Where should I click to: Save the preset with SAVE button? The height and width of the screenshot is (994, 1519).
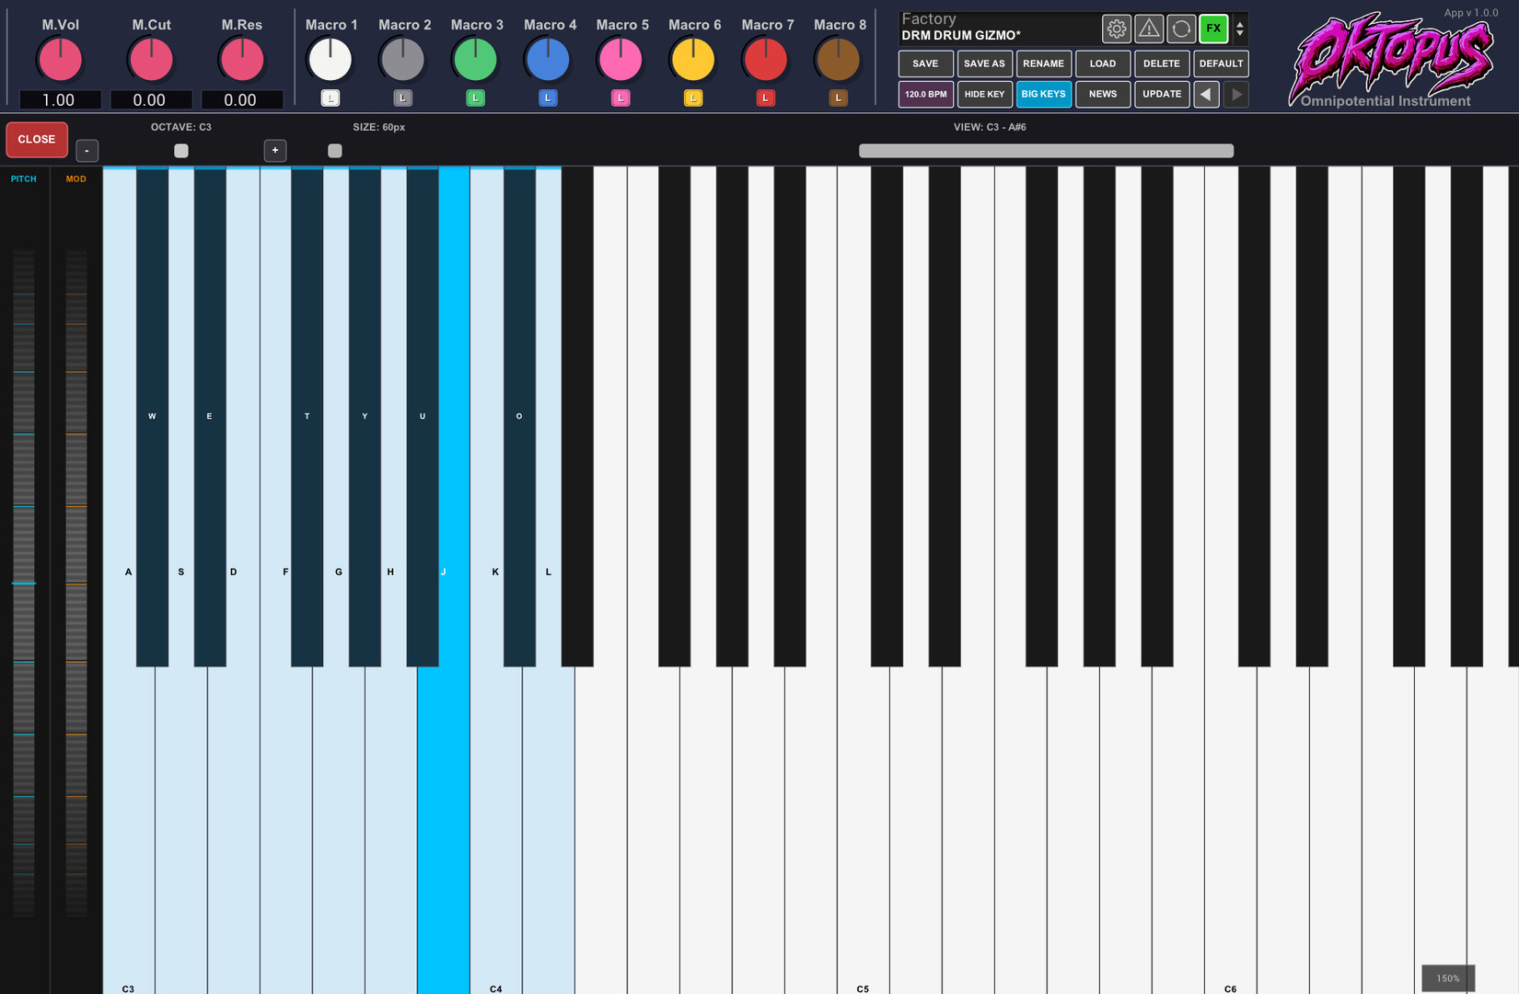(x=925, y=64)
